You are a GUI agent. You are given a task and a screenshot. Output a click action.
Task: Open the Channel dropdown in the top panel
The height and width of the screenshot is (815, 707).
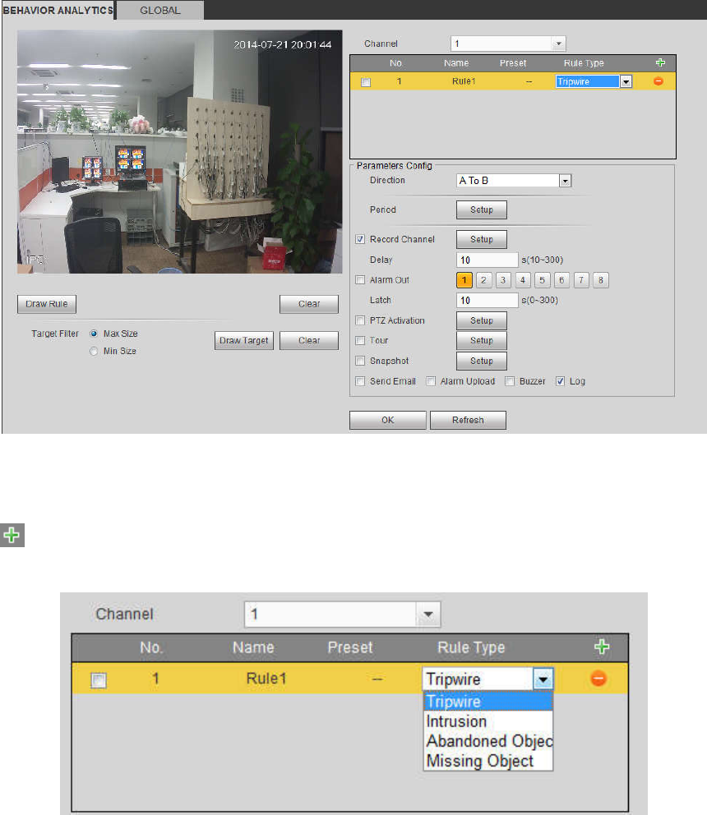tap(508, 44)
